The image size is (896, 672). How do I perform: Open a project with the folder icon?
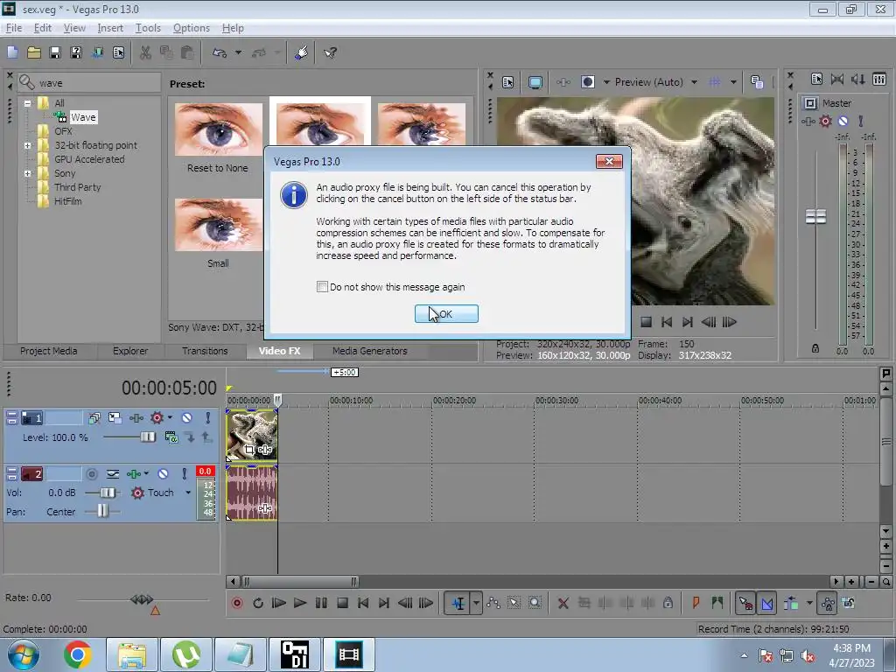[x=34, y=52]
